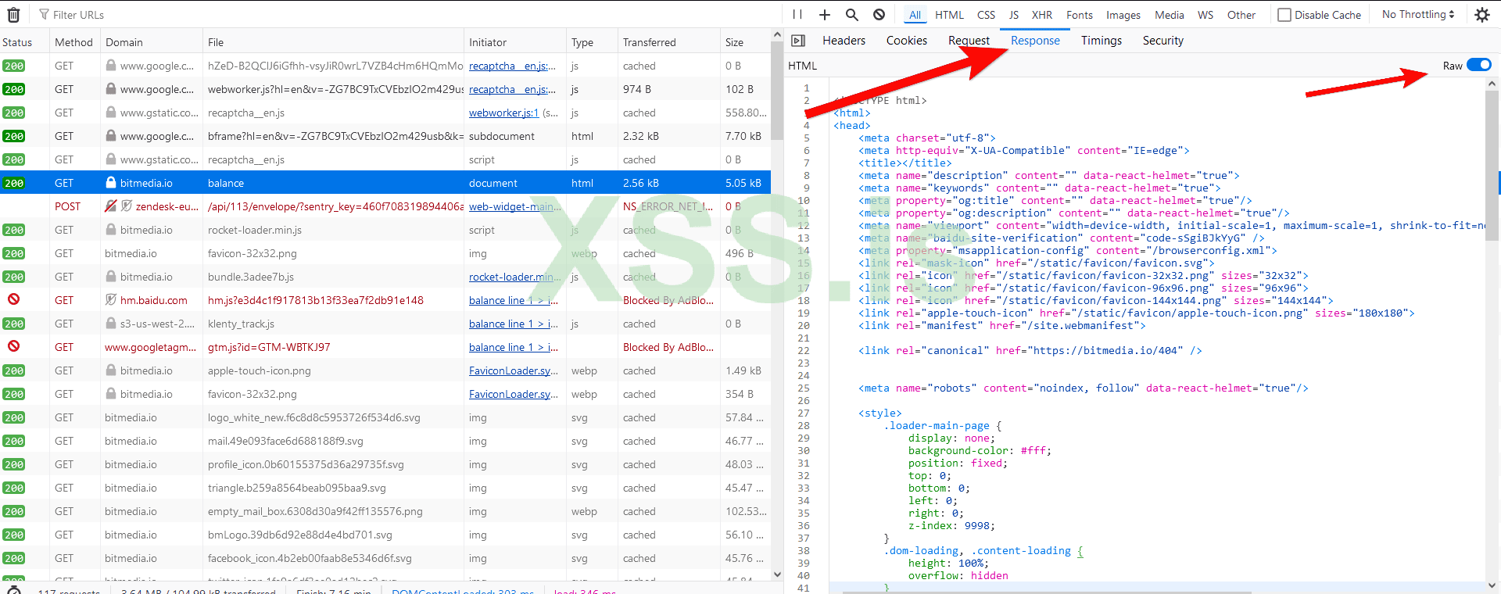
Task: Open the No Throttling dropdown
Action: pos(1417,15)
